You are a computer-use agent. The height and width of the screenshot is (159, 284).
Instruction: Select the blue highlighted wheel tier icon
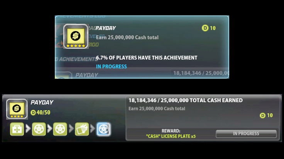click(103, 129)
